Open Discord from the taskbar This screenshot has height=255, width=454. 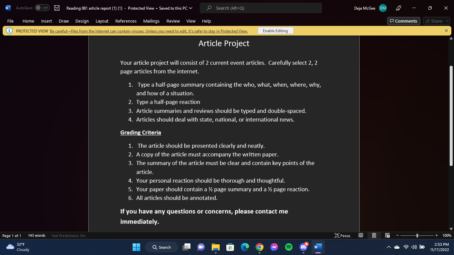303,247
